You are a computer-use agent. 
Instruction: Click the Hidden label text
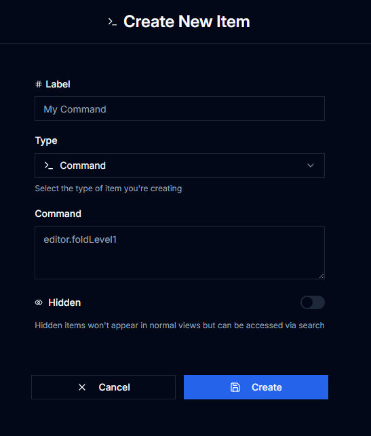click(x=64, y=302)
